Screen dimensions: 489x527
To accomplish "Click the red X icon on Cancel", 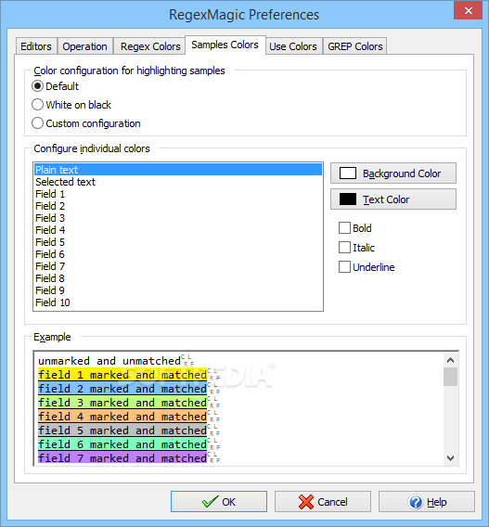I will pos(306,502).
